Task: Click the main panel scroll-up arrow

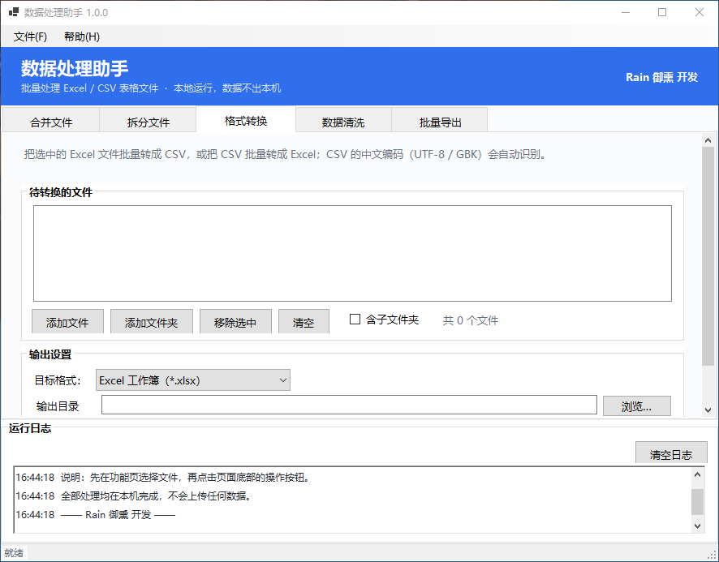Action: point(708,140)
